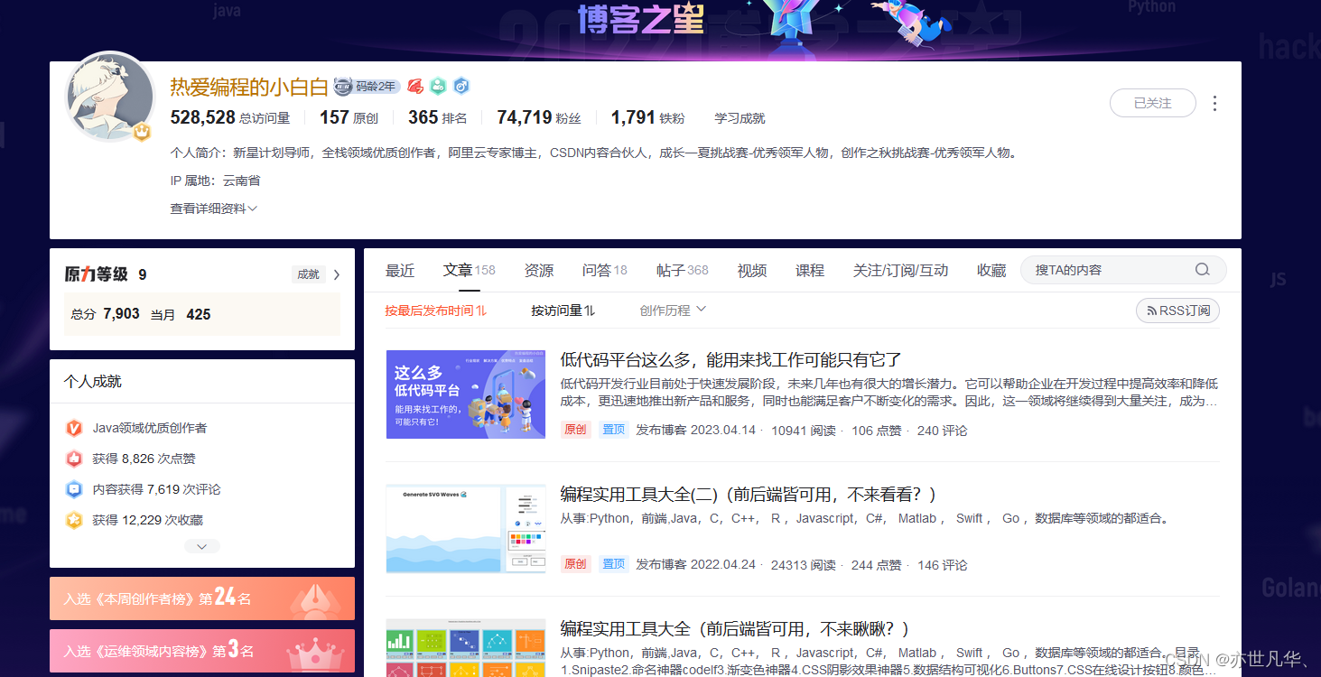Open 入选《运维领域内容榜》第3名 banner
Screen dimensions: 1321x677
click(202, 651)
